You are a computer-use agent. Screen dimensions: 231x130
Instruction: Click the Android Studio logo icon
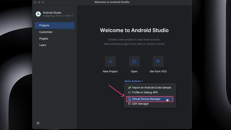point(38,14)
